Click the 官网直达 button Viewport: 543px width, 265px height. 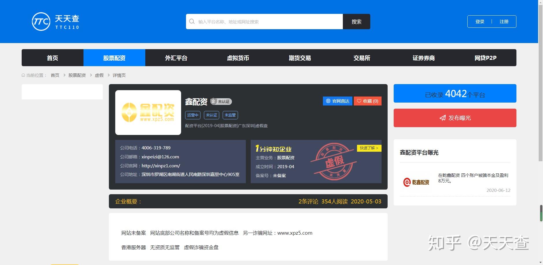point(338,101)
